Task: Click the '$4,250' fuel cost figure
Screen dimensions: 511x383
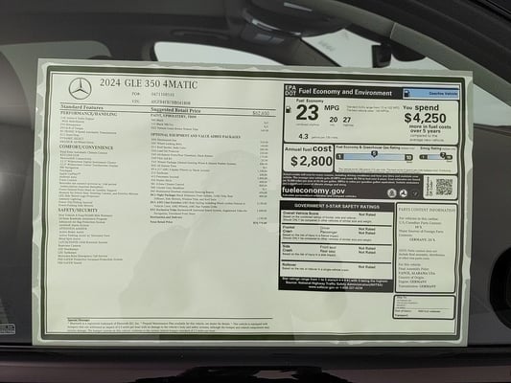Action: click(425, 118)
